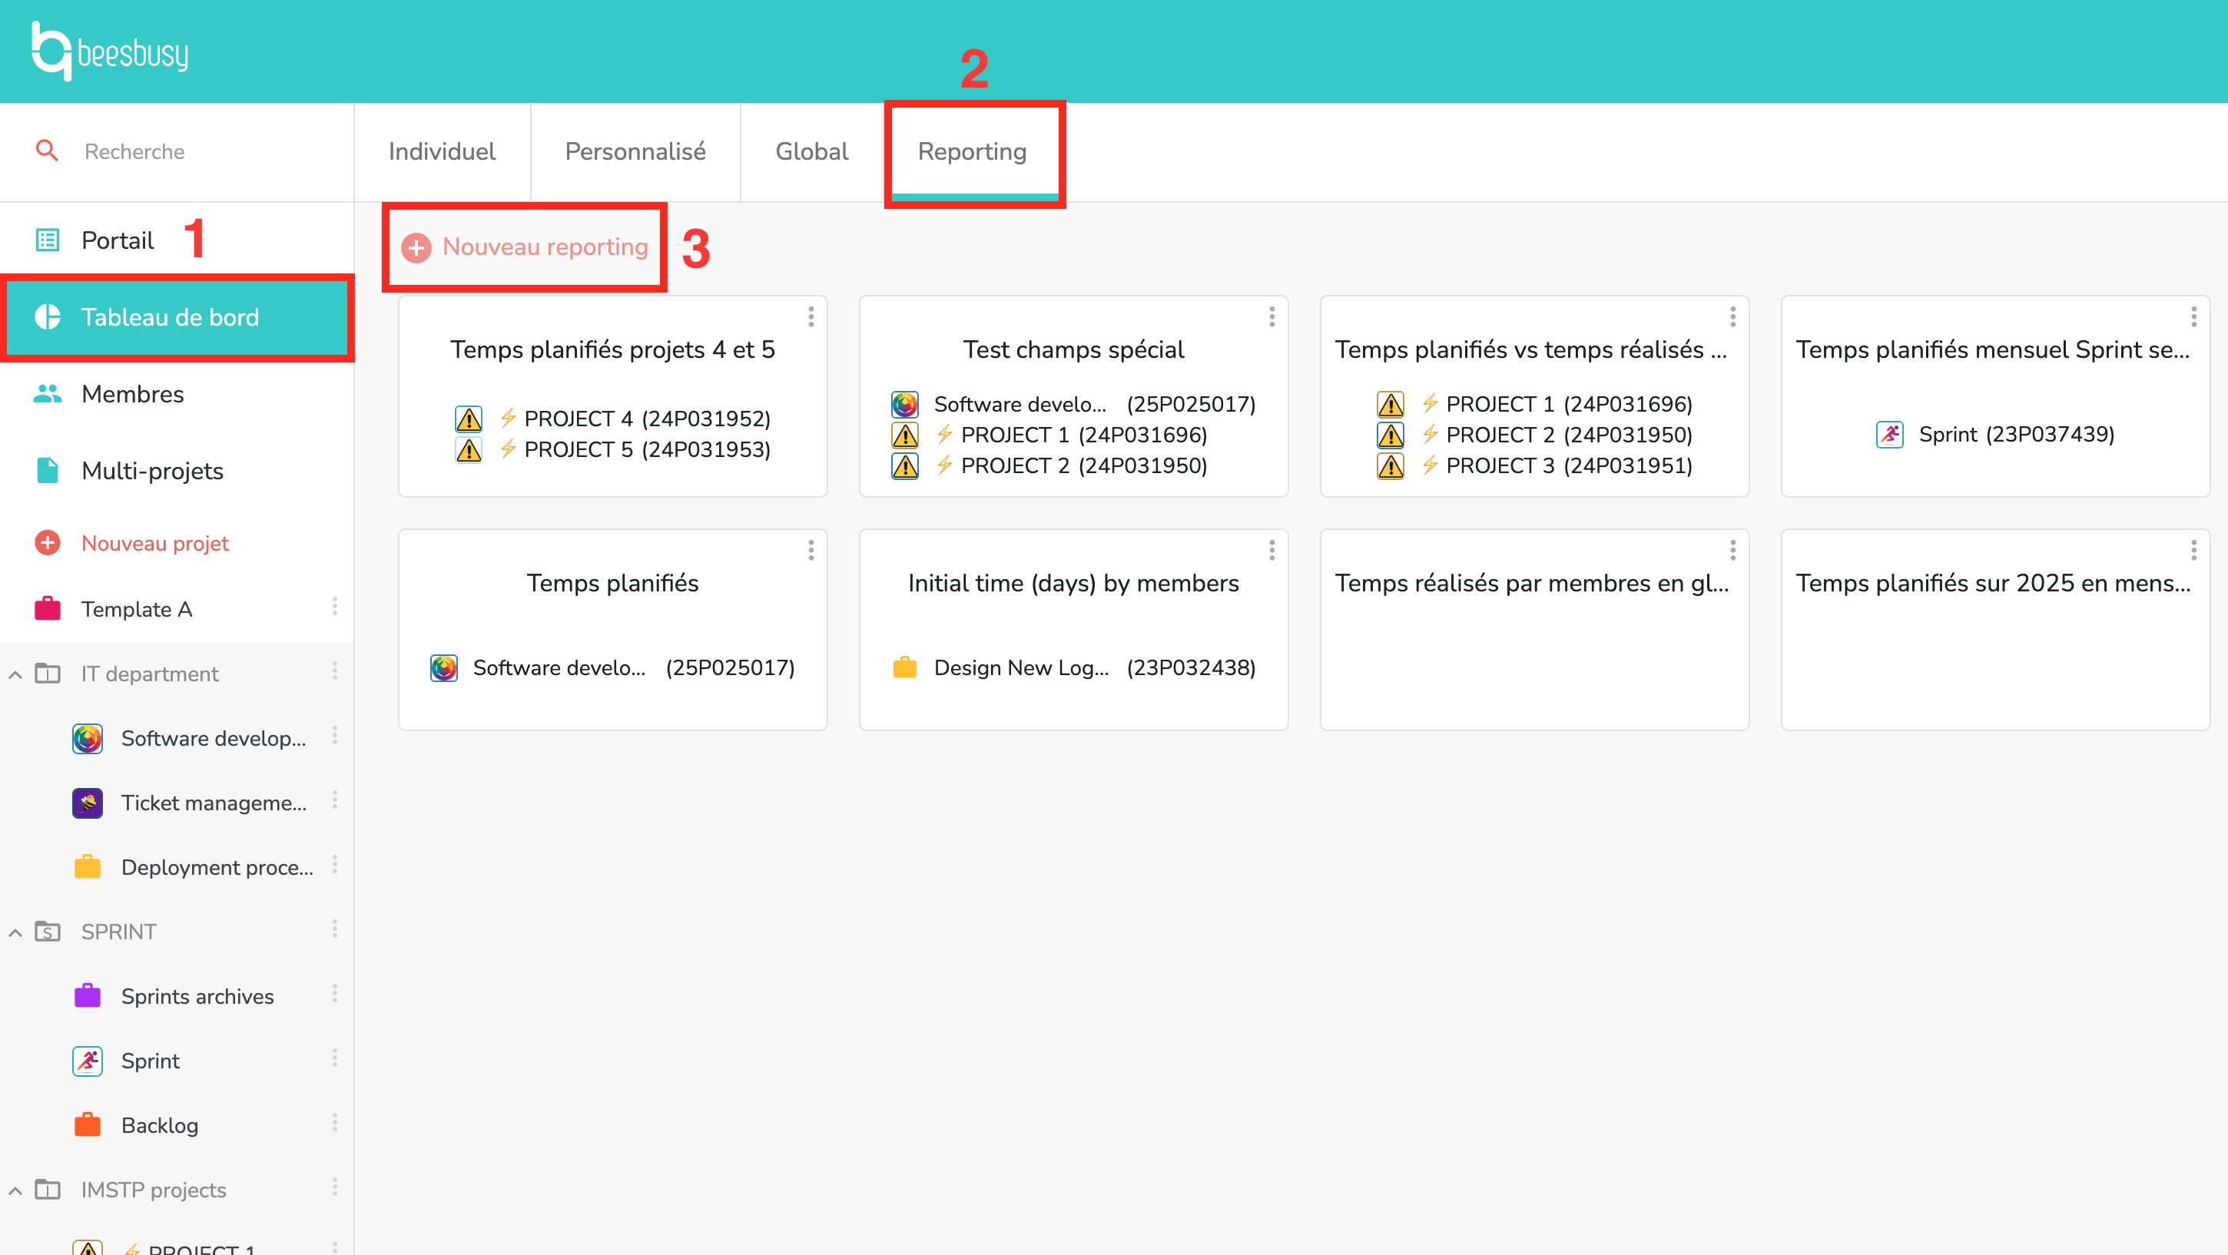The width and height of the screenshot is (2228, 1255).
Task: Click the IMSTP projects folder icon
Action: pyautogui.click(x=48, y=1189)
